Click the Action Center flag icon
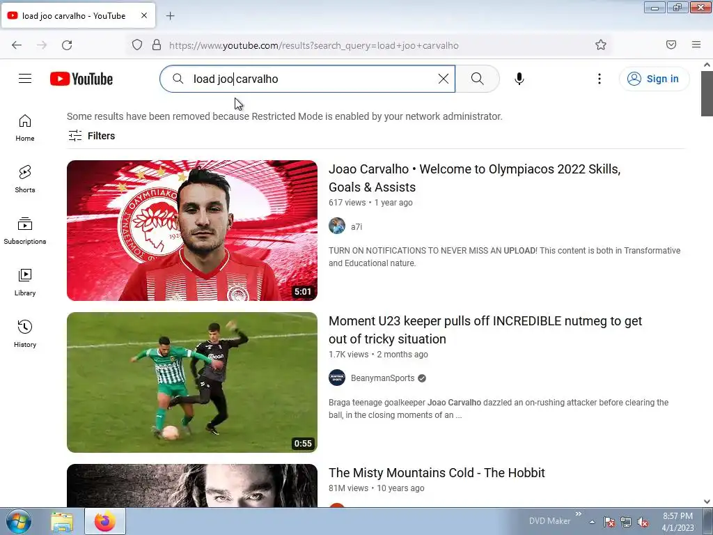Viewport: 713px width, 535px height. [609, 522]
